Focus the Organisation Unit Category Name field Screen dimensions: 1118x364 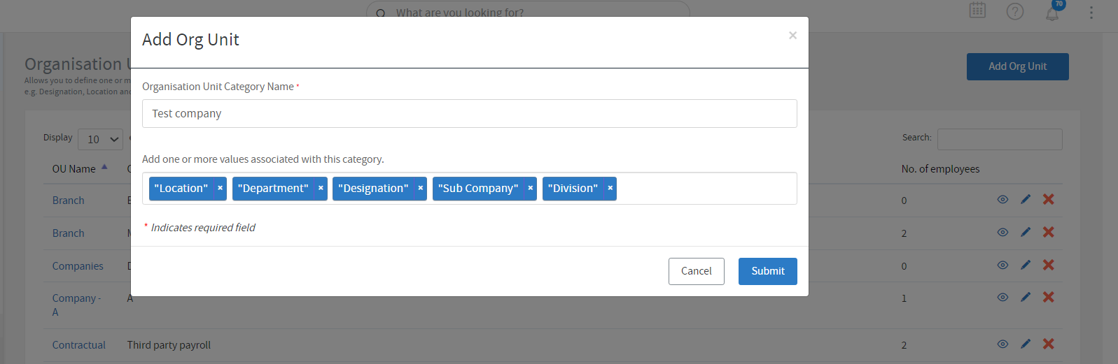[470, 113]
